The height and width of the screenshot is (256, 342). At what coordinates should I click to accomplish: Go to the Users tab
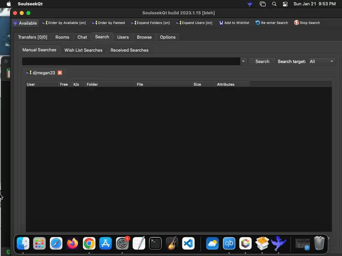(123, 37)
